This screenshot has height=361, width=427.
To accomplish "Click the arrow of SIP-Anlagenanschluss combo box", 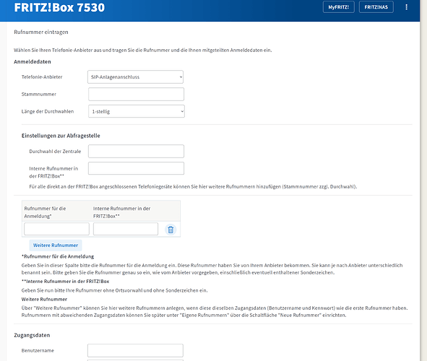I will click(181, 77).
